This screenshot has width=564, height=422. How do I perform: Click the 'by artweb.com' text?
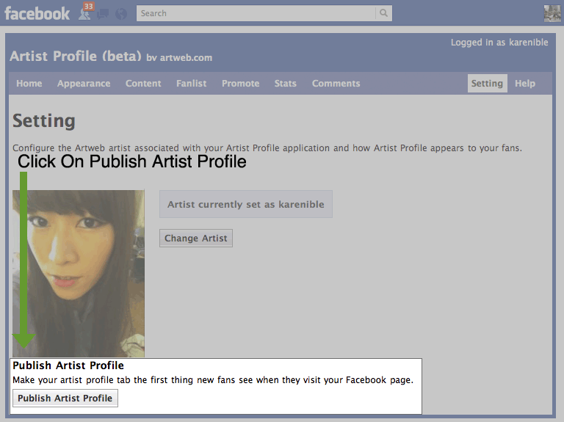(179, 57)
